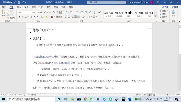
Task: Undo the last action
Action: pos(23,2)
